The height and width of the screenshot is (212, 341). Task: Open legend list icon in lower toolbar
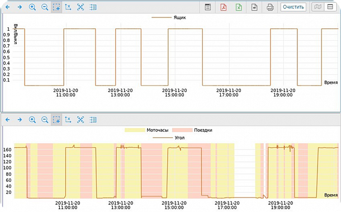(x=93, y=119)
